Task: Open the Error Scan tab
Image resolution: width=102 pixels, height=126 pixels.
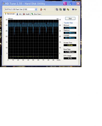Action: [x=36, y=14]
